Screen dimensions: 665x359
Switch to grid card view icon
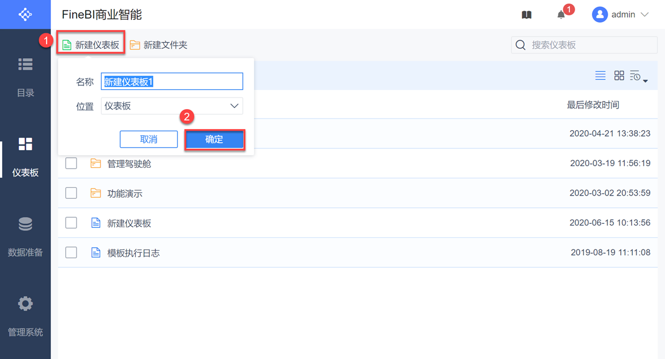pos(619,76)
